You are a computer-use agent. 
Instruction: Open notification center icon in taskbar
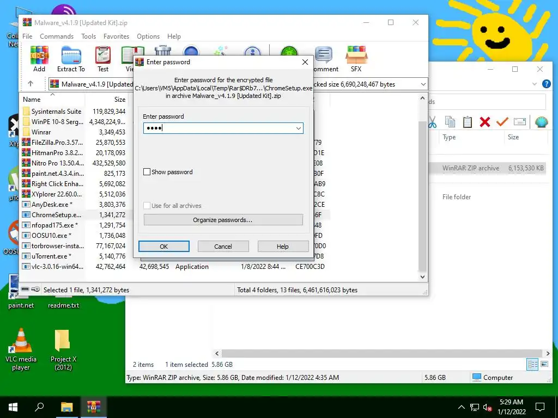click(x=540, y=407)
